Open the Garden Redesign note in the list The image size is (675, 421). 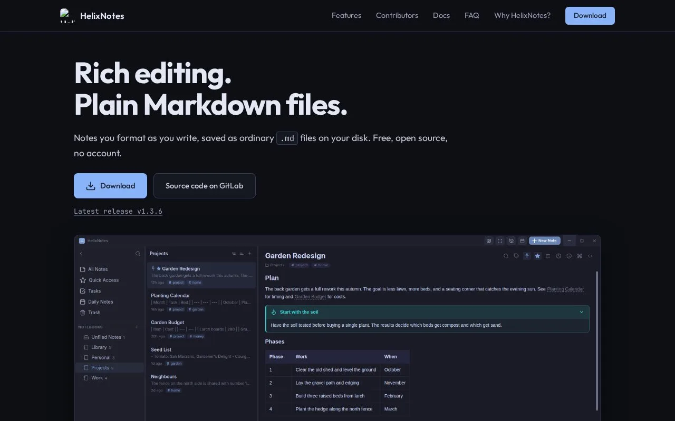click(x=201, y=275)
